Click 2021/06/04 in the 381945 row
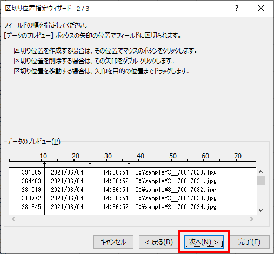Screen dimensions: 274x254 (x=67, y=207)
